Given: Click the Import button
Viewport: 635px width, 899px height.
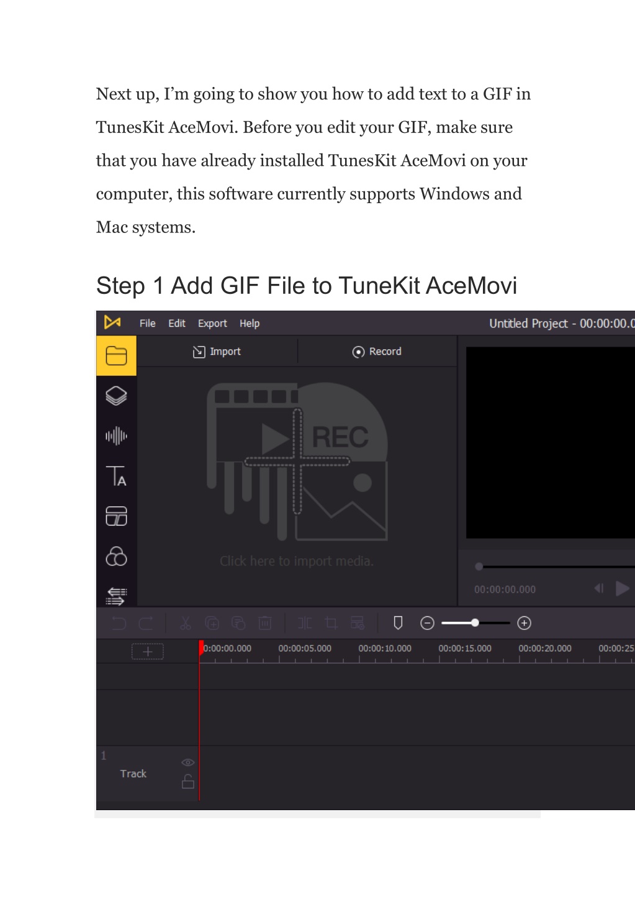Looking at the screenshot, I should click(x=217, y=352).
